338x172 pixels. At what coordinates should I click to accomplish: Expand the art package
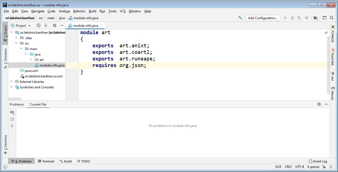point(31,60)
